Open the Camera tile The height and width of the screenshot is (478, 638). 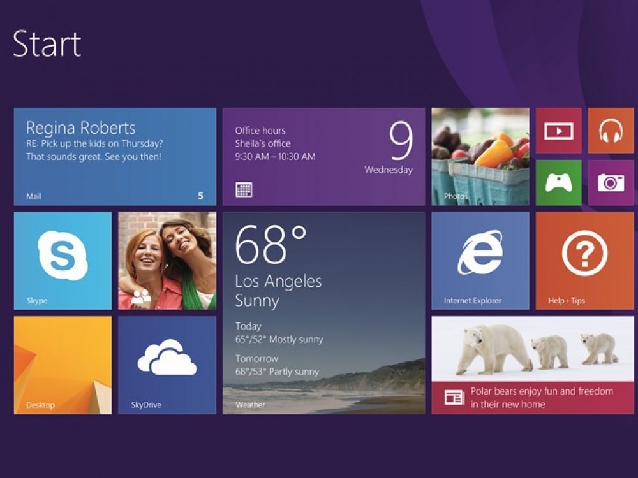click(x=611, y=182)
